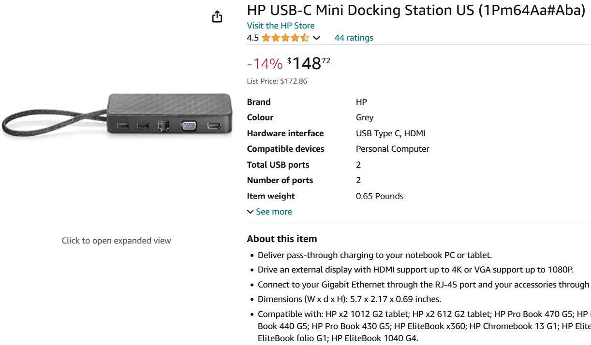Click the Brand value 'HP' in the table
This screenshot has height=345, width=591.
point(362,101)
